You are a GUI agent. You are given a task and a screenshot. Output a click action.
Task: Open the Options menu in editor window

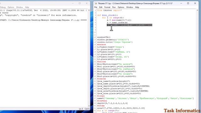click(121, 7)
